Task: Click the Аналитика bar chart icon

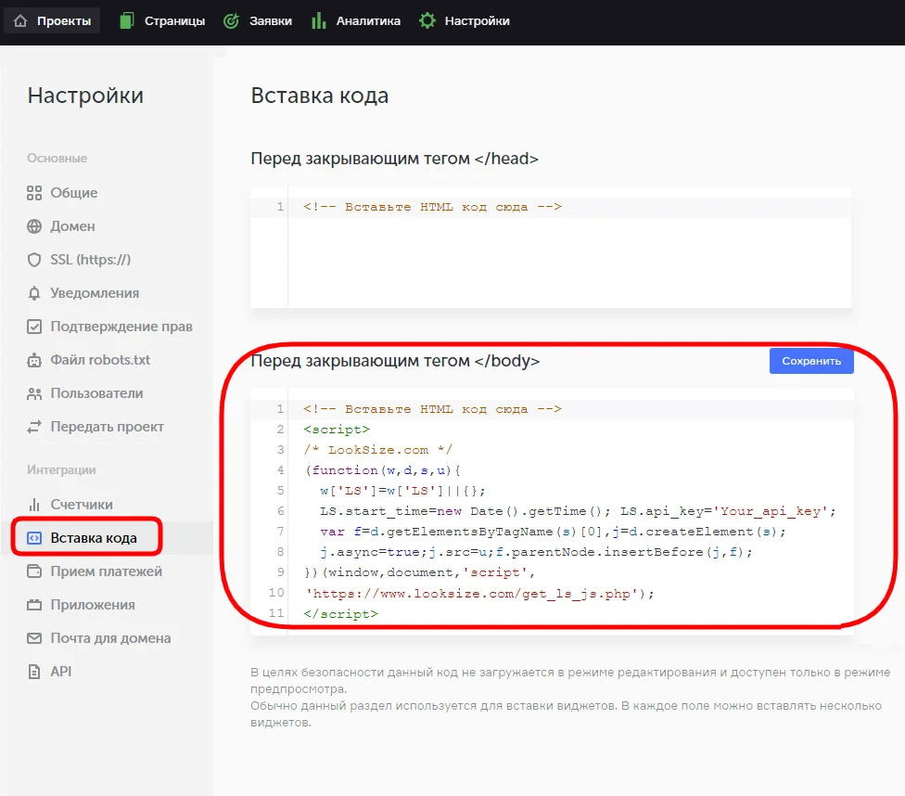Action: coord(318,20)
